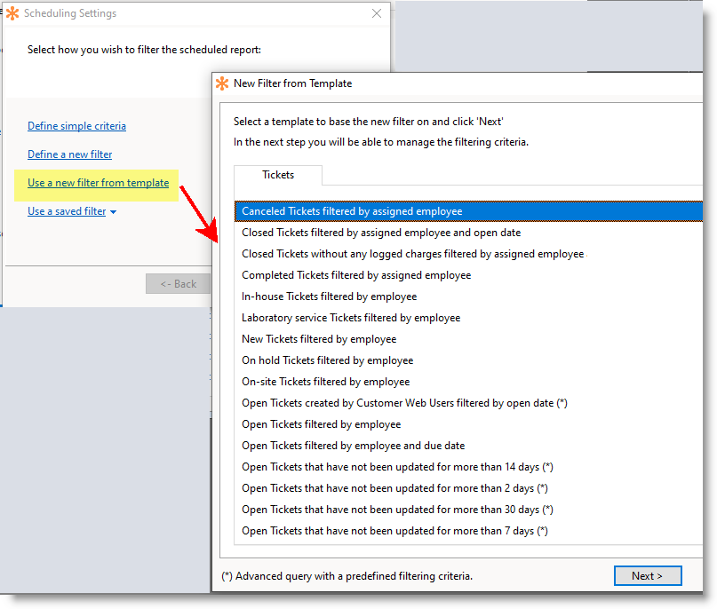Screen dimensions: 717x609
Task: Click the New Filter from Template asterisk icon
Action: click(222, 83)
